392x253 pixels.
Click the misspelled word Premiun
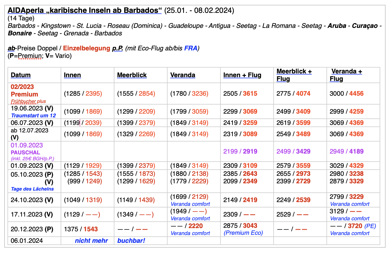[x=30, y=56]
